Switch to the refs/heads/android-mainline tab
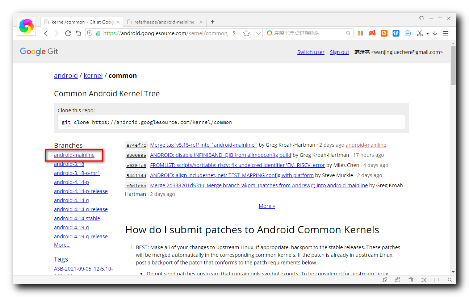 pos(163,22)
